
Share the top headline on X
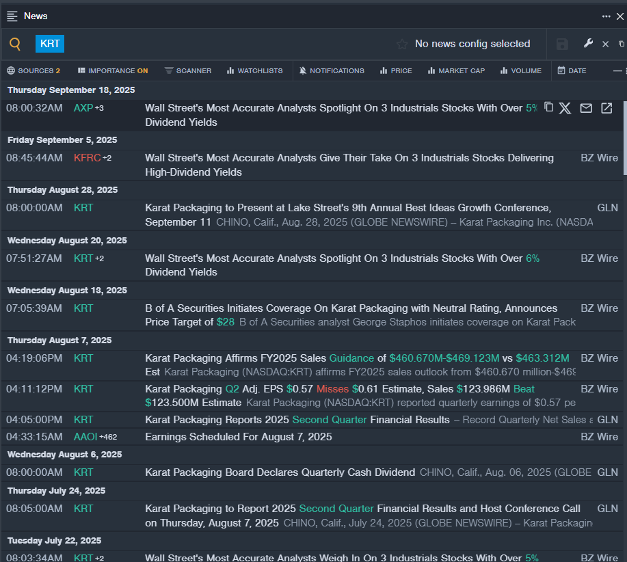click(x=565, y=108)
